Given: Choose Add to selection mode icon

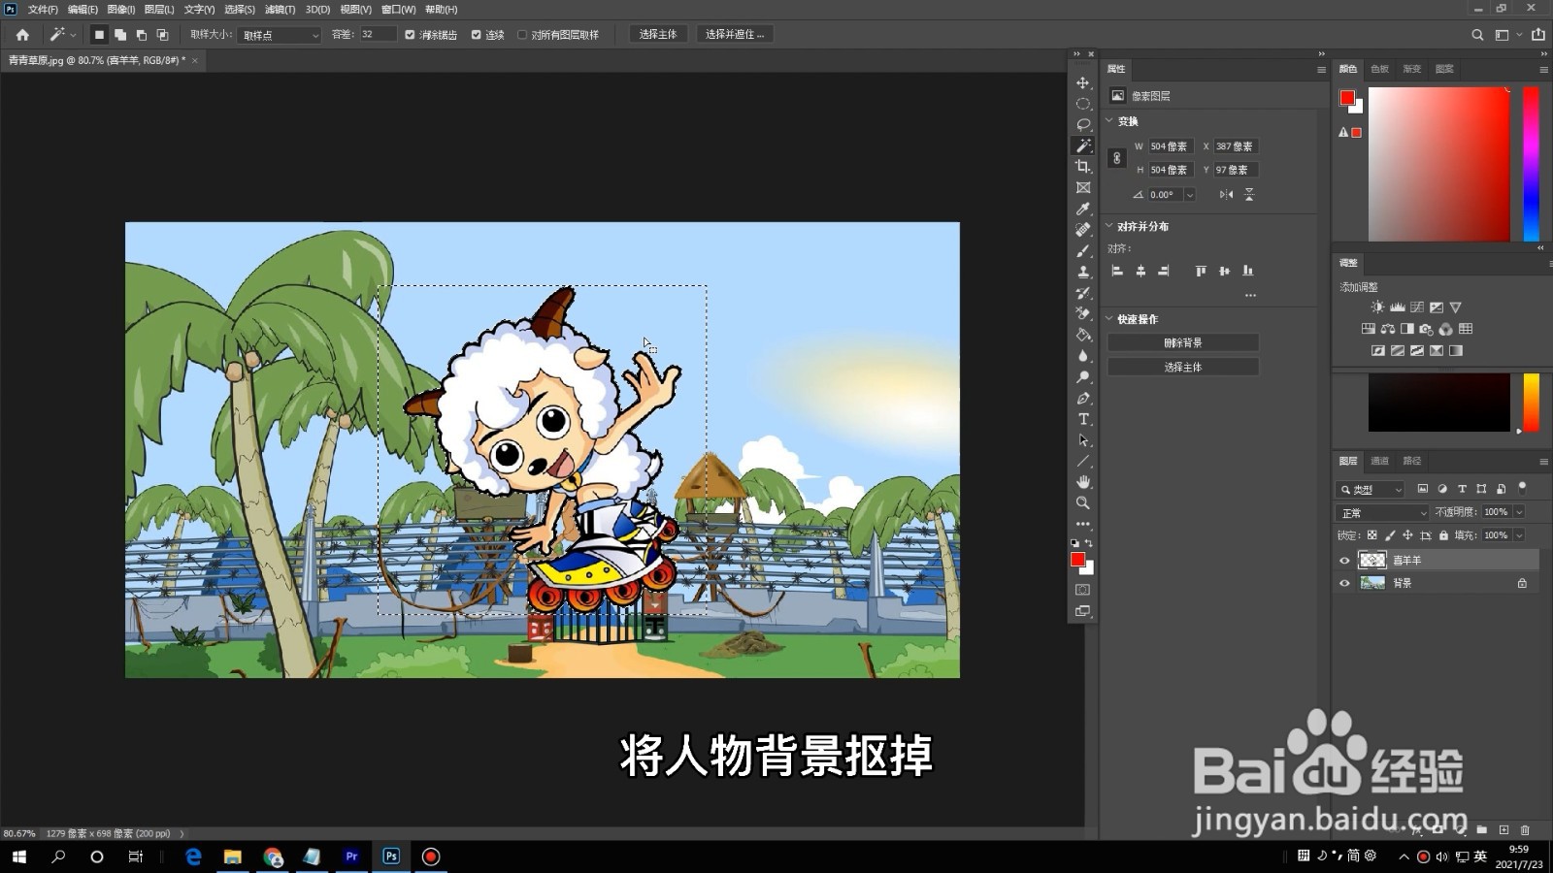Looking at the screenshot, I should tap(120, 34).
